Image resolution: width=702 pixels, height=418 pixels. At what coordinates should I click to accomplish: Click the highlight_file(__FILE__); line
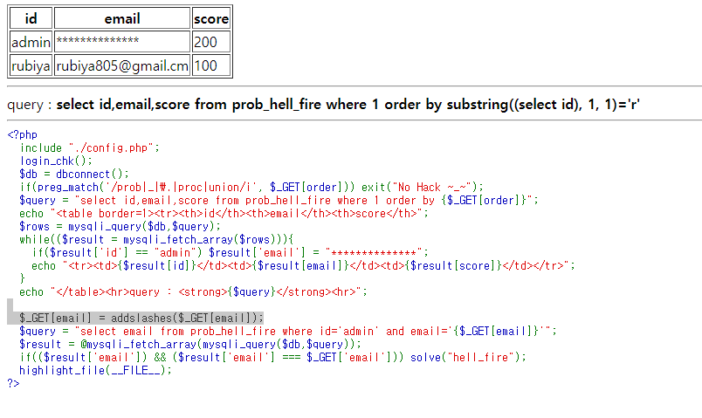[96, 371]
